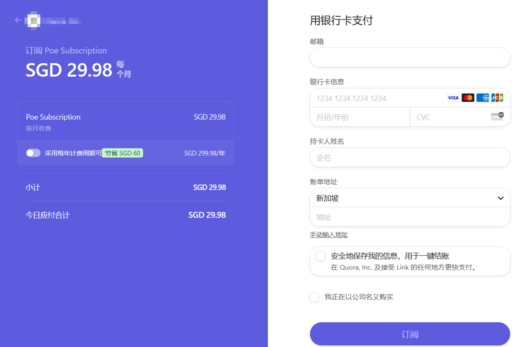Viewport: 520px width, 347px height.
Task: Click the 手动输入地址 link
Action: pos(329,235)
